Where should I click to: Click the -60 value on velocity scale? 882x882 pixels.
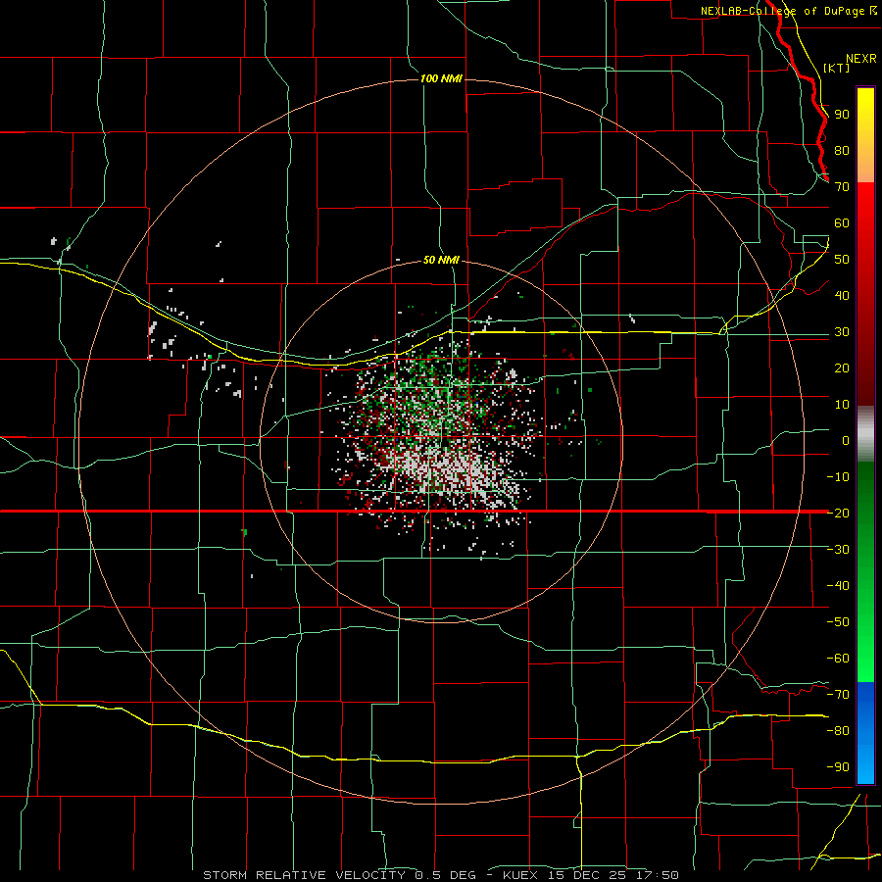(838, 659)
